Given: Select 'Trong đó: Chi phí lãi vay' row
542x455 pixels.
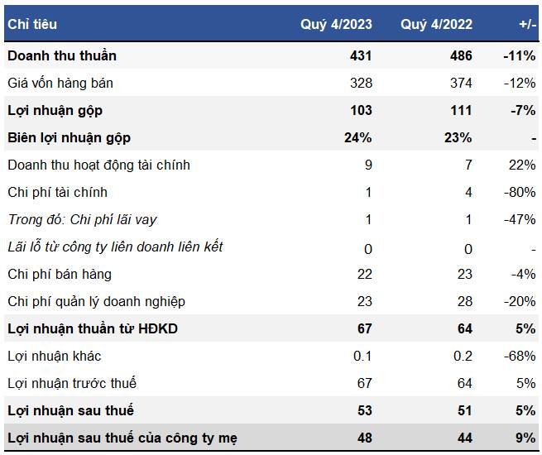Looking at the screenshot, I should pyautogui.click(x=271, y=220).
